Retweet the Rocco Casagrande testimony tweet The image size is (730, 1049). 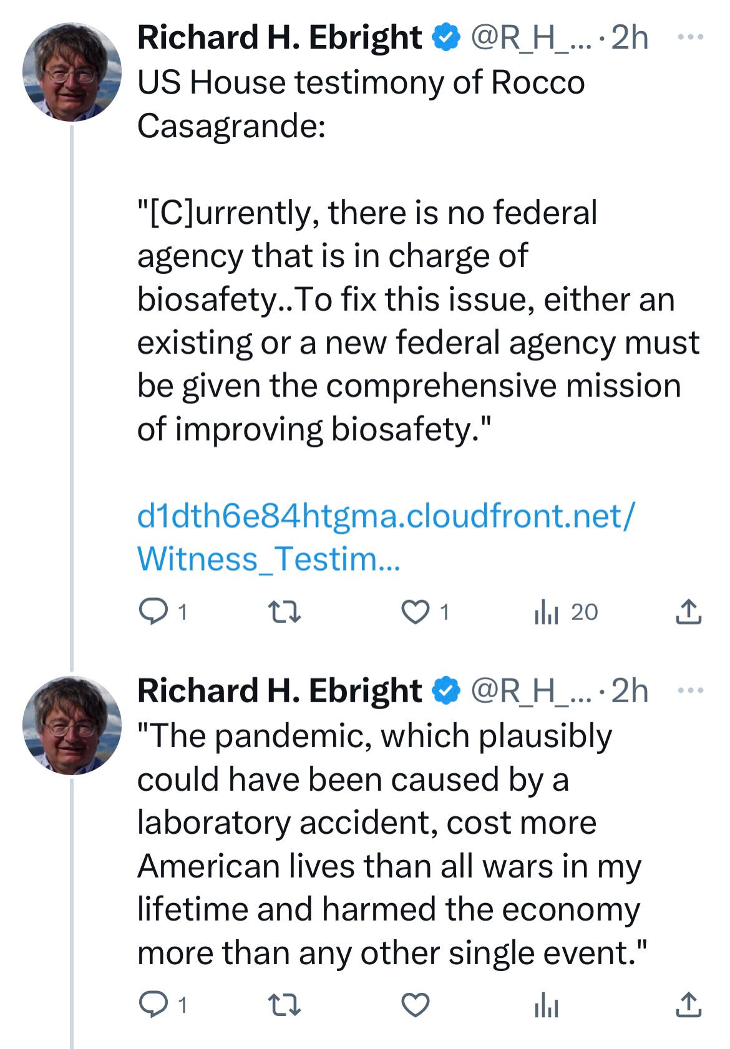point(284,612)
